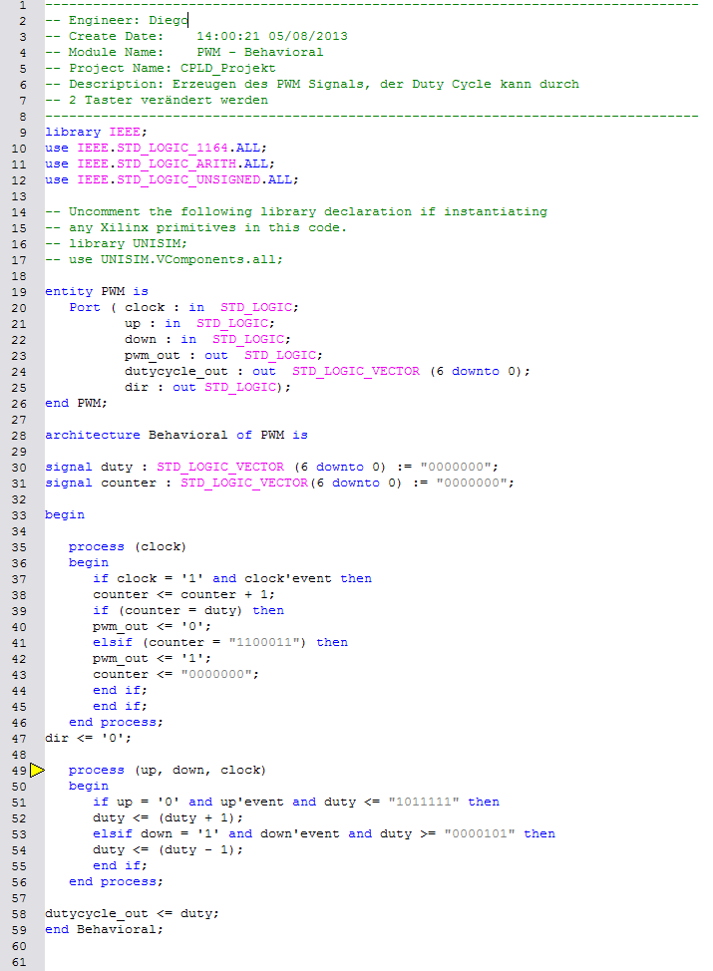Click the 'entity PWM is' line
Image resolution: width=713 pixels, height=971 pixels.
(97, 292)
